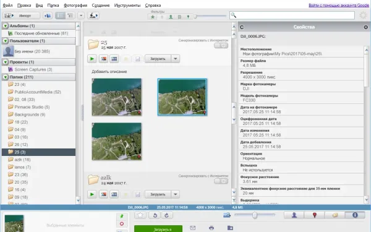The width and height of the screenshot is (371, 232).
Task: Click the circular icon left of Свойства title
Action: (x=242, y=27)
